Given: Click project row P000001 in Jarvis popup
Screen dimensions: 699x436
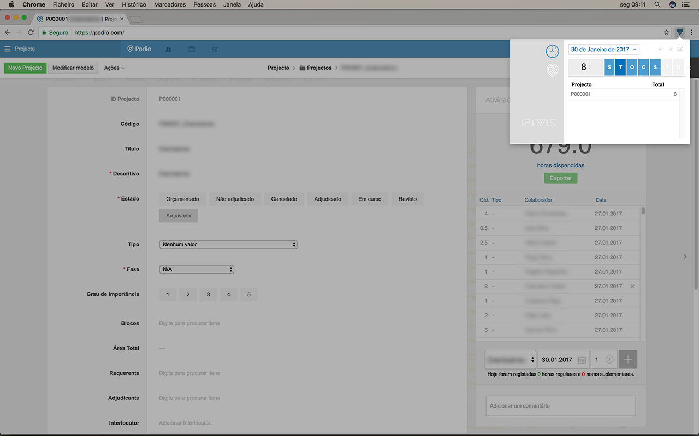Looking at the screenshot, I should click(x=623, y=94).
